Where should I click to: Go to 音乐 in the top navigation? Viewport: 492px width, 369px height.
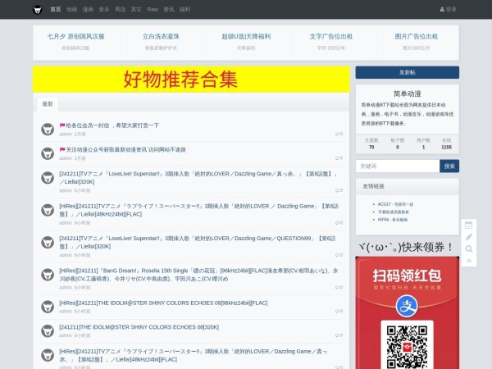(104, 9)
